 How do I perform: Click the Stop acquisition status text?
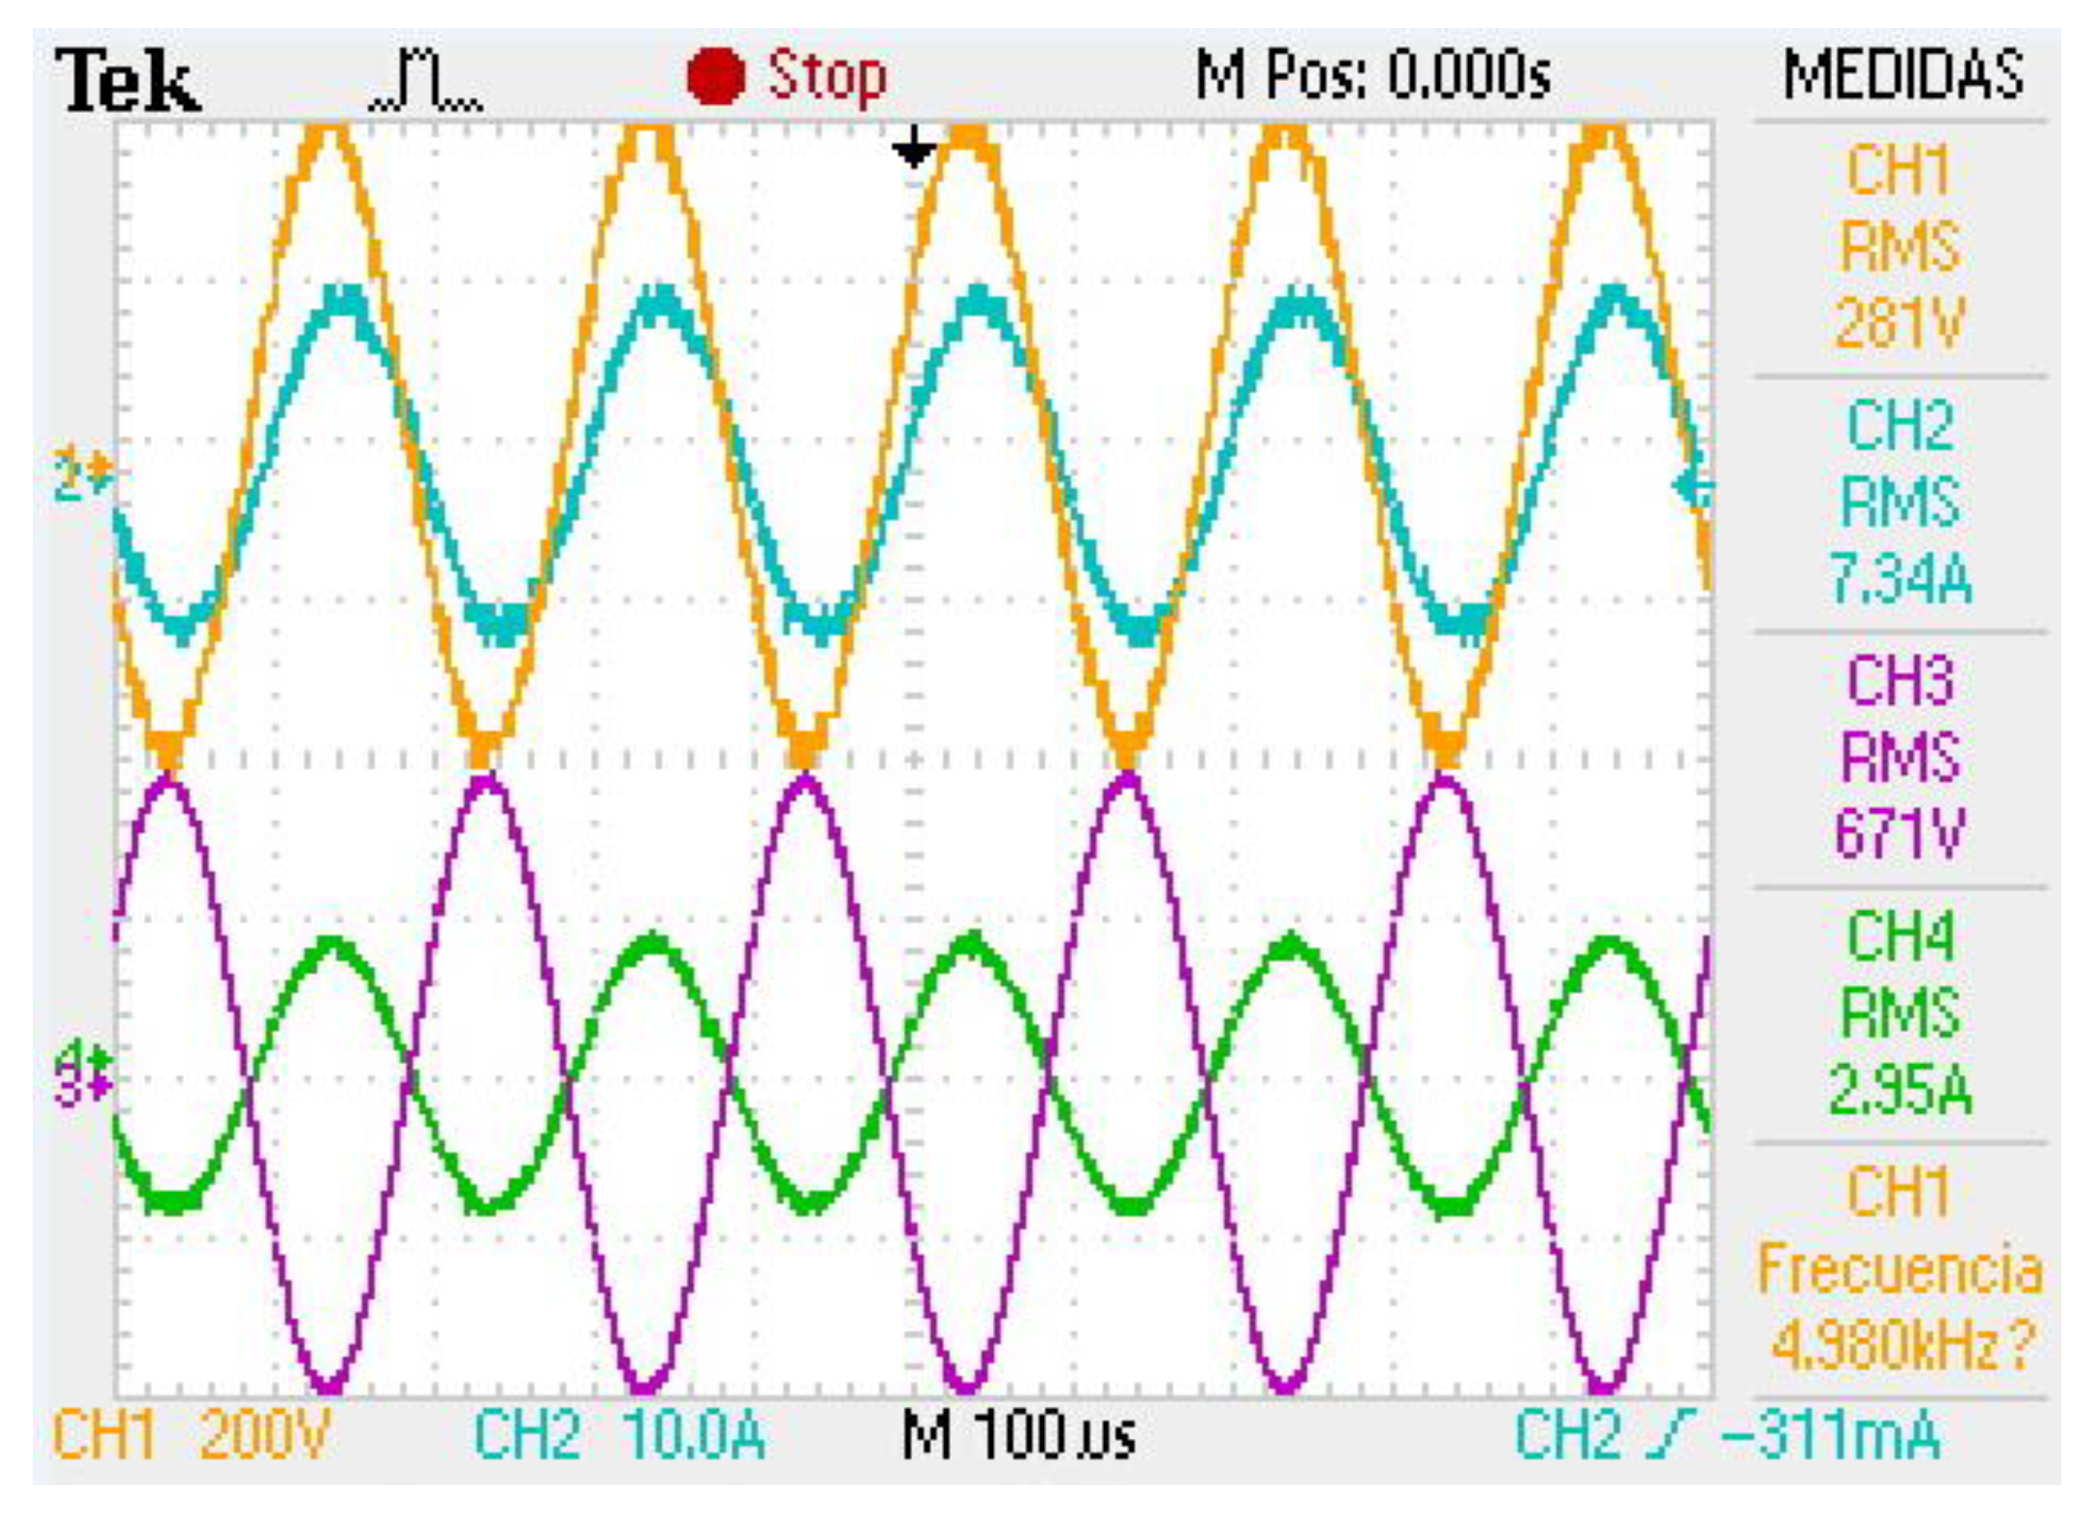[826, 77]
